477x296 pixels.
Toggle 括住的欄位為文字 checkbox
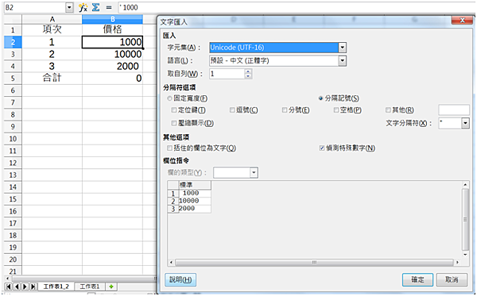[170, 148]
